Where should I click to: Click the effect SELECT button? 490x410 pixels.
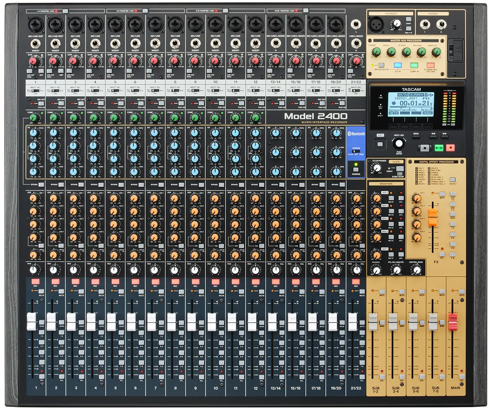pos(453,180)
